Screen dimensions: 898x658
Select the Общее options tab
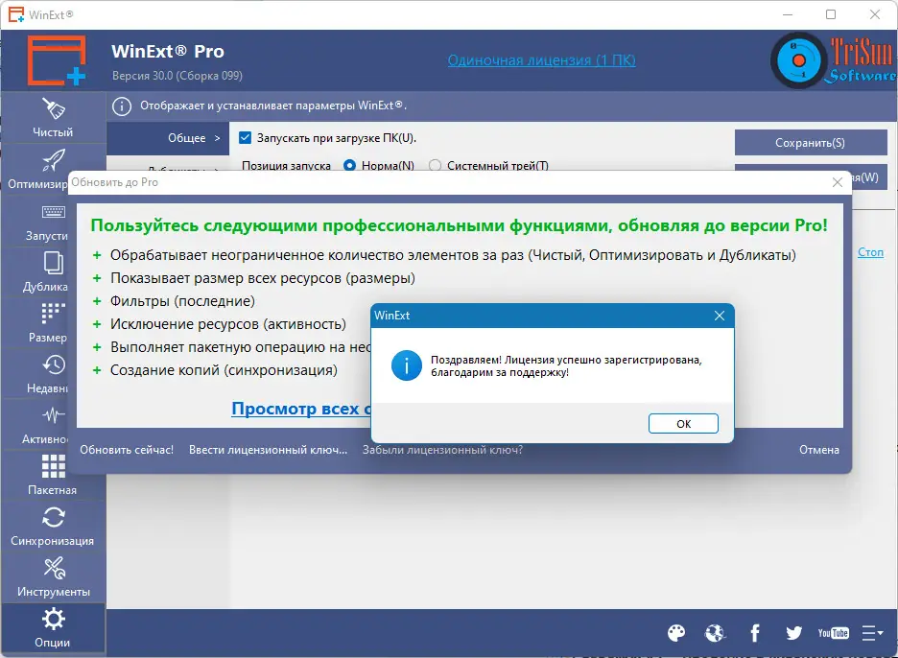coord(168,138)
